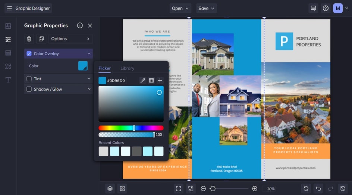The image size is (352, 195).
Task: Click the collapse to fill icon
Action: point(191,189)
